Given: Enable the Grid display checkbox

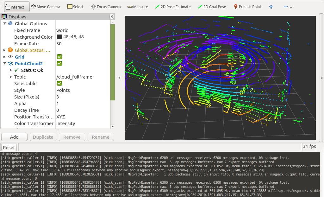Looking at the screenshot, I should click(x=59, y=57).
